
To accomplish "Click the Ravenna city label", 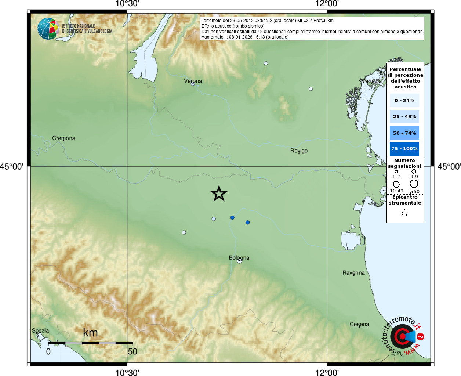I will [x=353, y=273].
